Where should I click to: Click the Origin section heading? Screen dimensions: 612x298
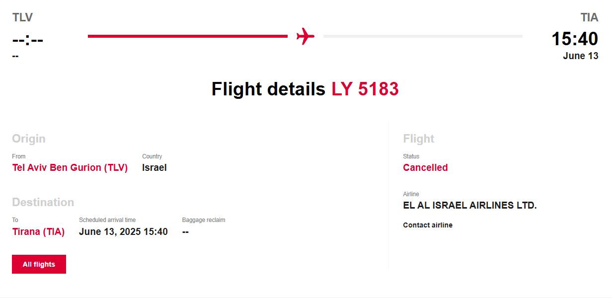click(29, 139)
